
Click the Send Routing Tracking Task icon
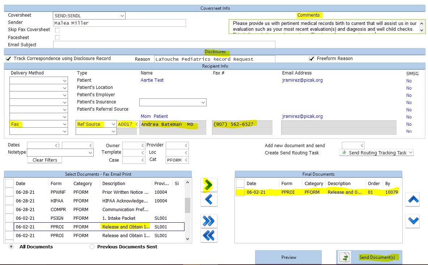(x=343, y=153)
